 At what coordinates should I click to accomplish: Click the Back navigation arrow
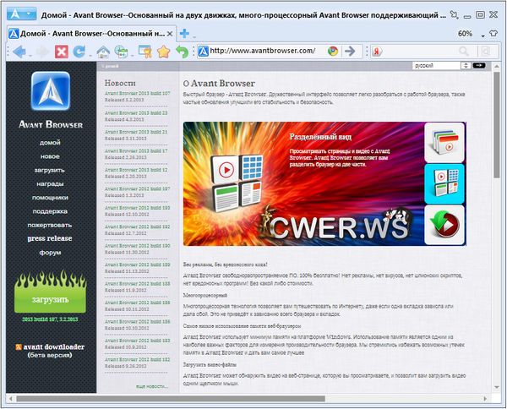click(x=16, y=52)
